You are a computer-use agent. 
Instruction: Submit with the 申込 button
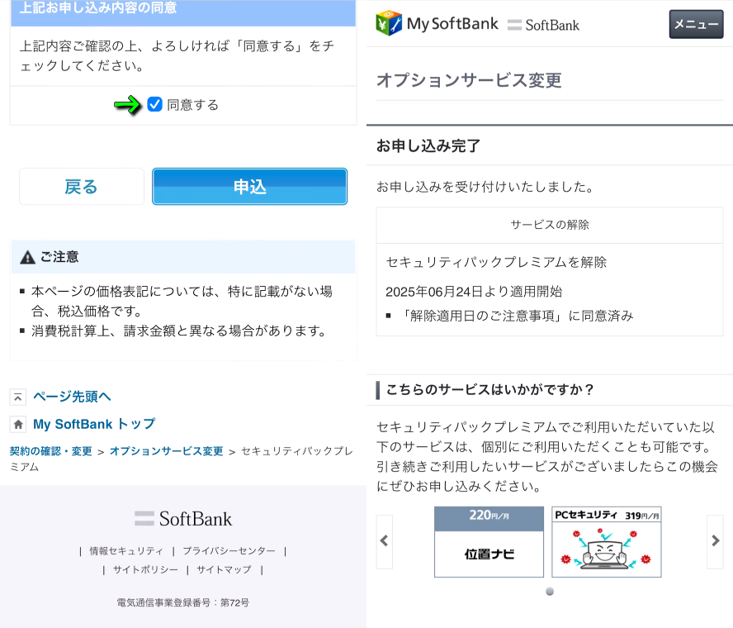pos(249,186)
